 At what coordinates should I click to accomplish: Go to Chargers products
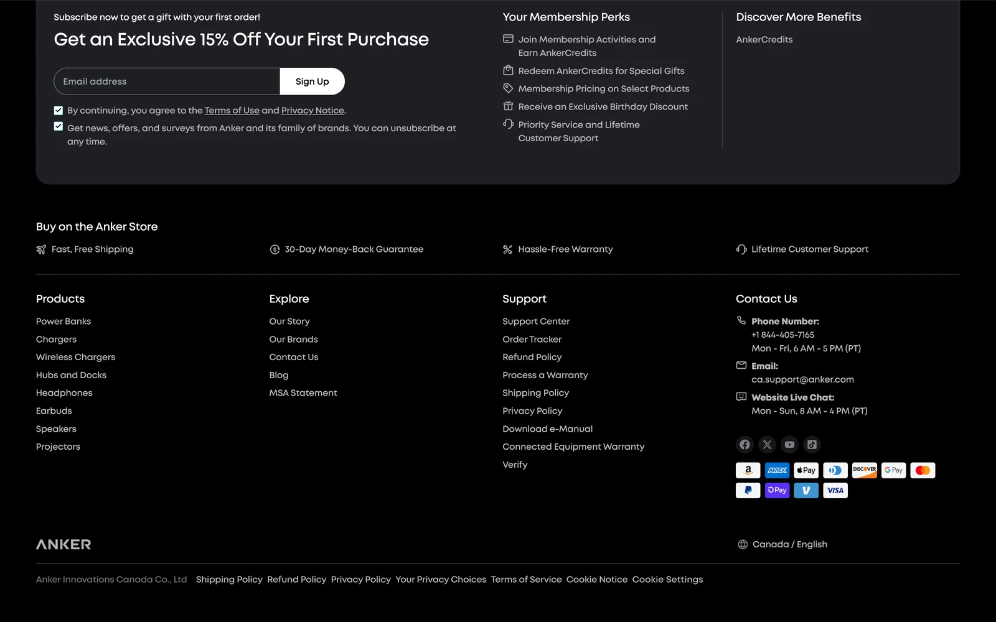tap(56, 340)
